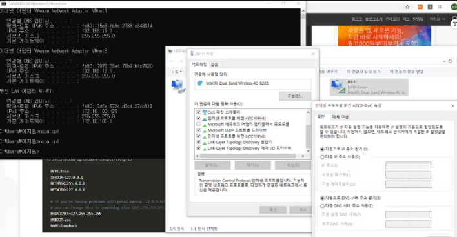Click the Intel Dual Band Wireless adapter icon

[199, 83]
